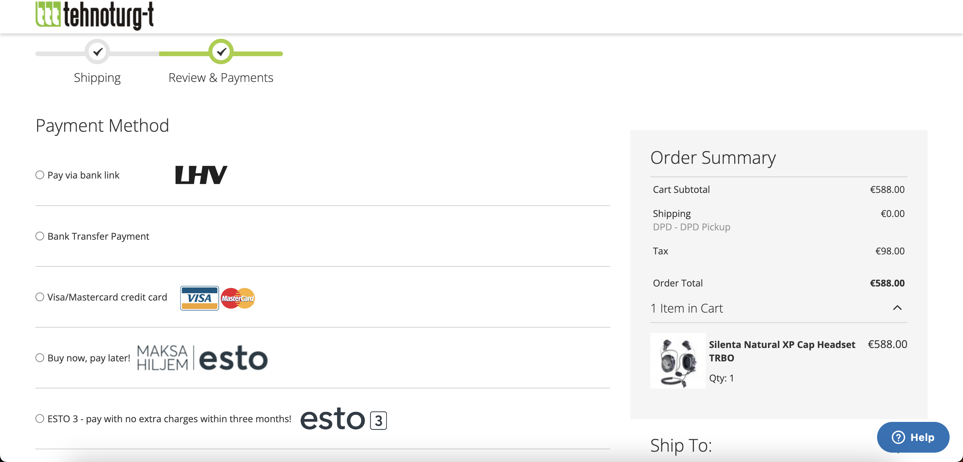Click the esto 3 logo
Image resolution: width=963 pixels, height=462 pixels.
click(x=343, y=420)
